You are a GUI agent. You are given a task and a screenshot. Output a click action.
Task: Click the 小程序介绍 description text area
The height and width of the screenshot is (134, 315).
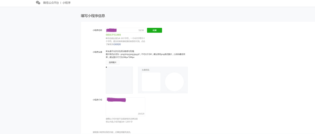125,107
